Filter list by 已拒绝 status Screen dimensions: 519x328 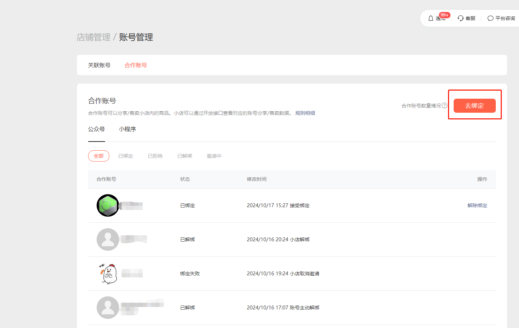(x=155, y=156)
